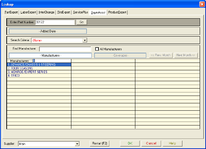Go to the TireExpert tab

[x=64, y=12]
